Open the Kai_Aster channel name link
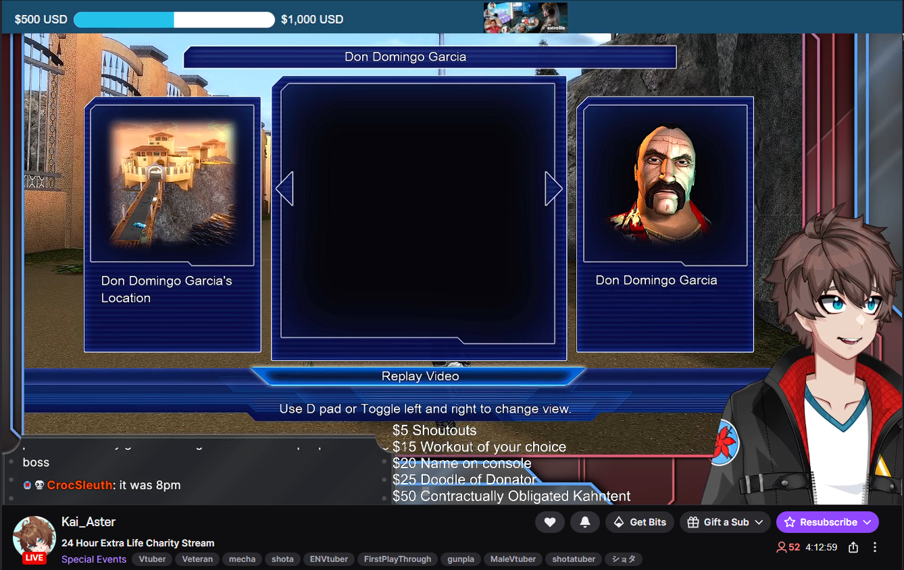The width and height of the screenshot is (904, 570). [x=89, y=521]
